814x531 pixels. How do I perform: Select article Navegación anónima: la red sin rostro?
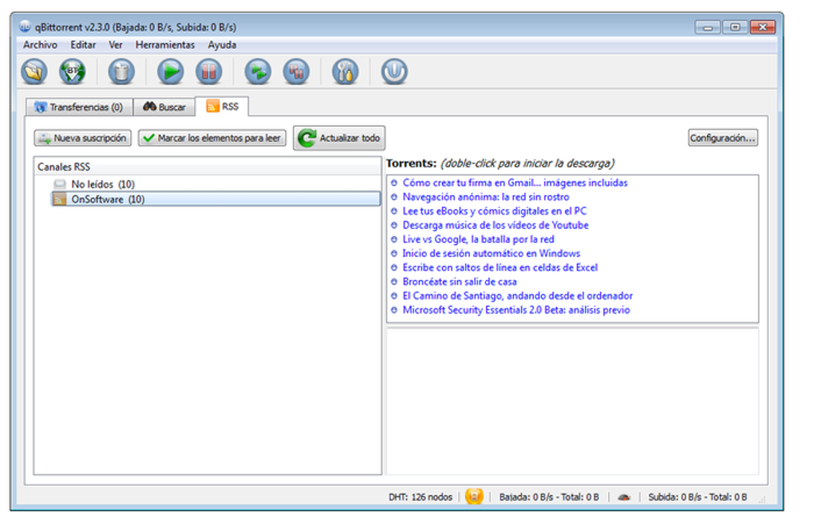pos(486,197)
